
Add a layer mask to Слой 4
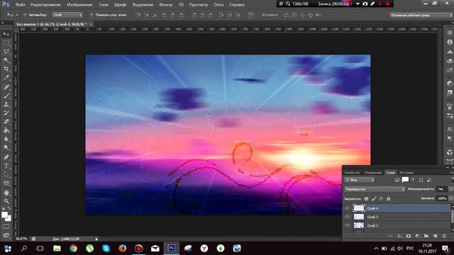(409, 236)
